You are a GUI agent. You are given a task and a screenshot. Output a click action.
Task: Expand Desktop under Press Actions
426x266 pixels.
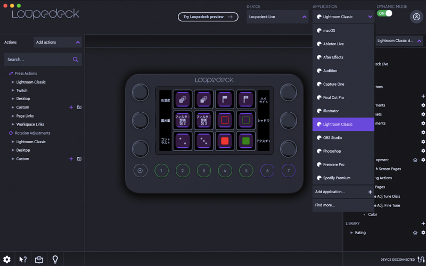click(x=13, y=98)
